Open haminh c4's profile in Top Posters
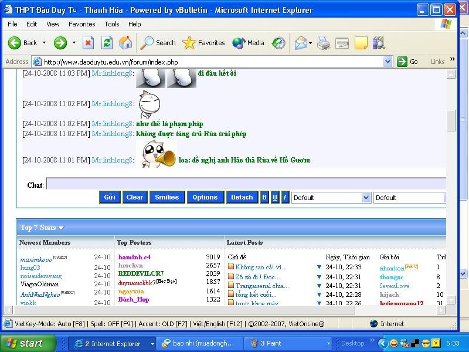The height and width of the screenshot is (352, 469). pos(134,257)
